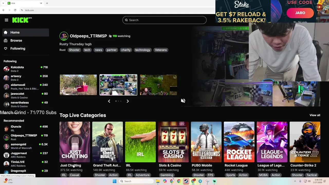This screenshot has width=329, height=185.
Task: Open Kokzdota avatar in Following list
Action: point(6,69)
